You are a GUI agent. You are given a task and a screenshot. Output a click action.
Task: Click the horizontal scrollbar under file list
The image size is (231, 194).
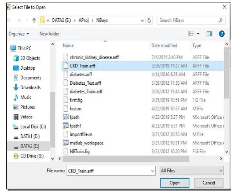[126, 158]
